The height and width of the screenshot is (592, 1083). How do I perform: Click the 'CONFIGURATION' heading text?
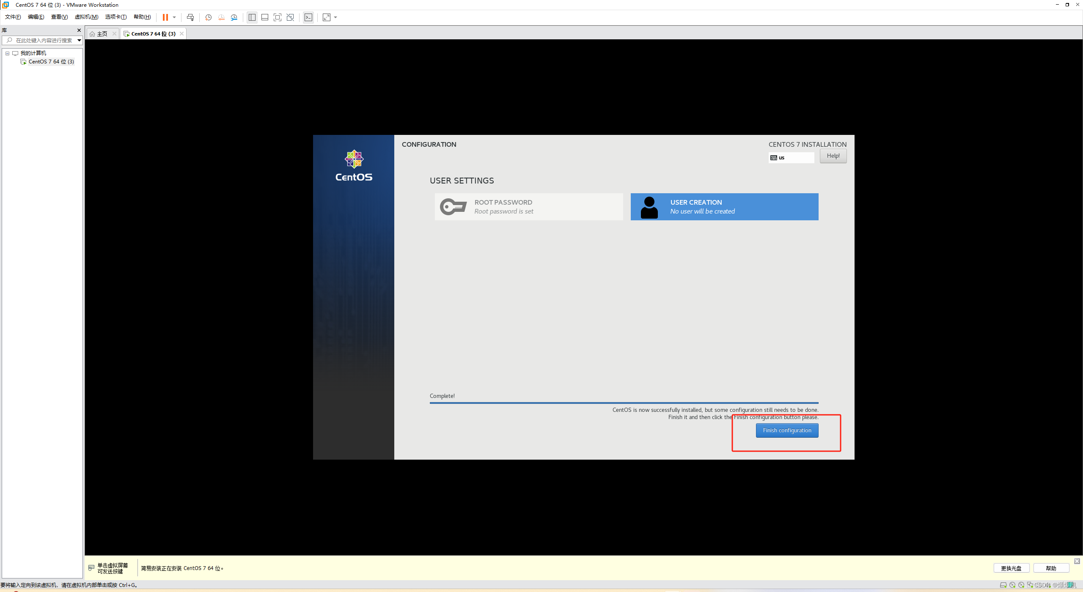429,145
